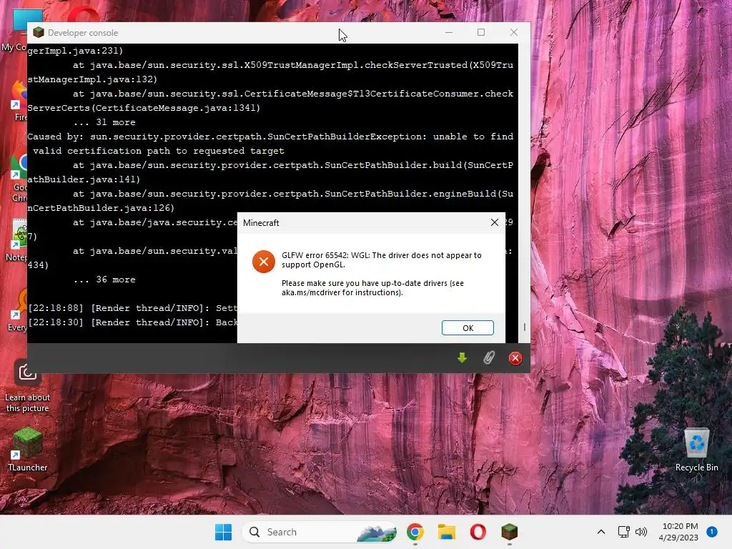Click the red X kill icon in console toolbar
Screen dimensions: 732x549
click(x=515, y=358)
